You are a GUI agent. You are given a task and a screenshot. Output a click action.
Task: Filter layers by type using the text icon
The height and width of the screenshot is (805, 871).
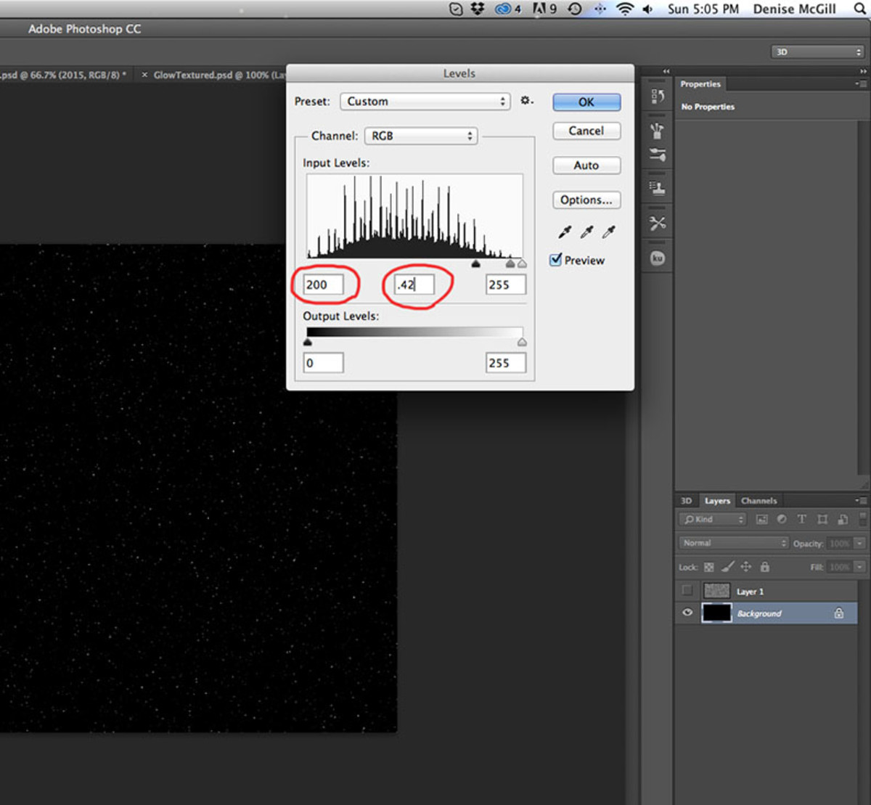tap(802, 519)
